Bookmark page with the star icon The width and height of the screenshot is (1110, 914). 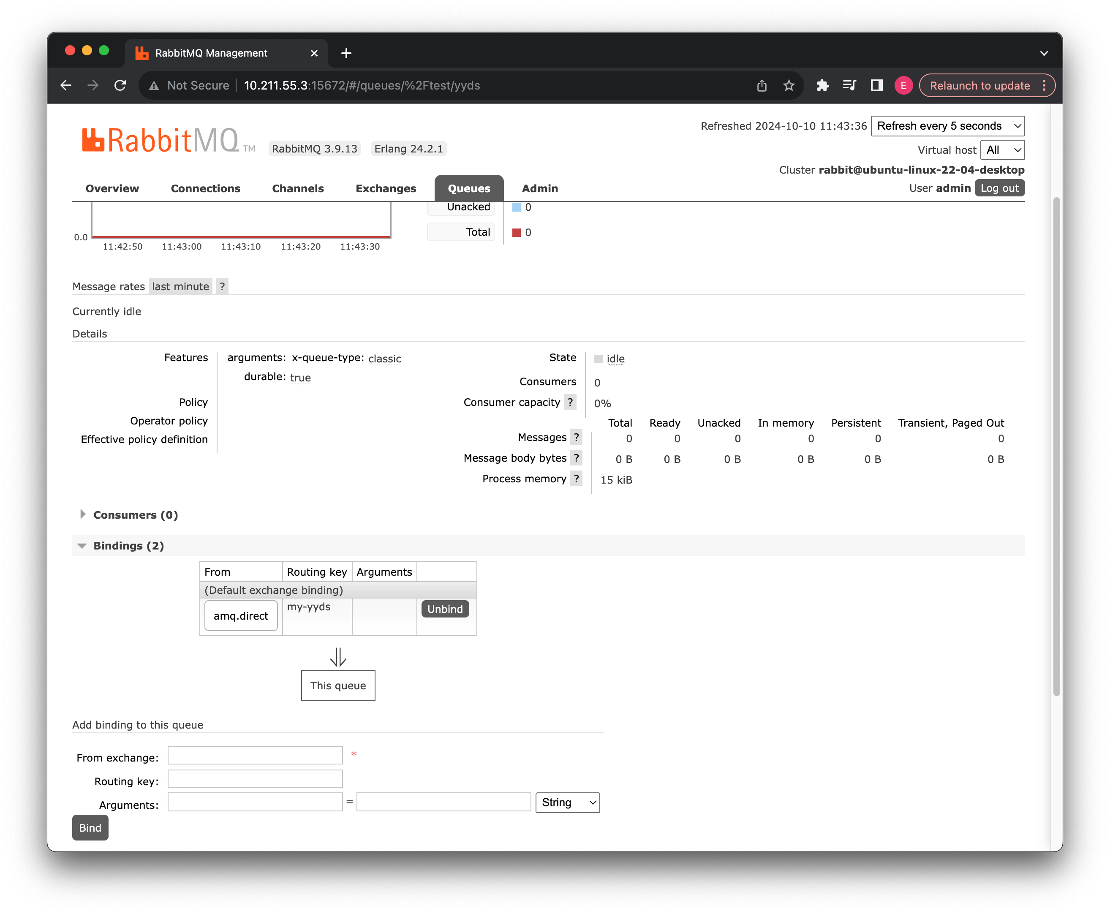pyautogui.click(x=788, y=85)
